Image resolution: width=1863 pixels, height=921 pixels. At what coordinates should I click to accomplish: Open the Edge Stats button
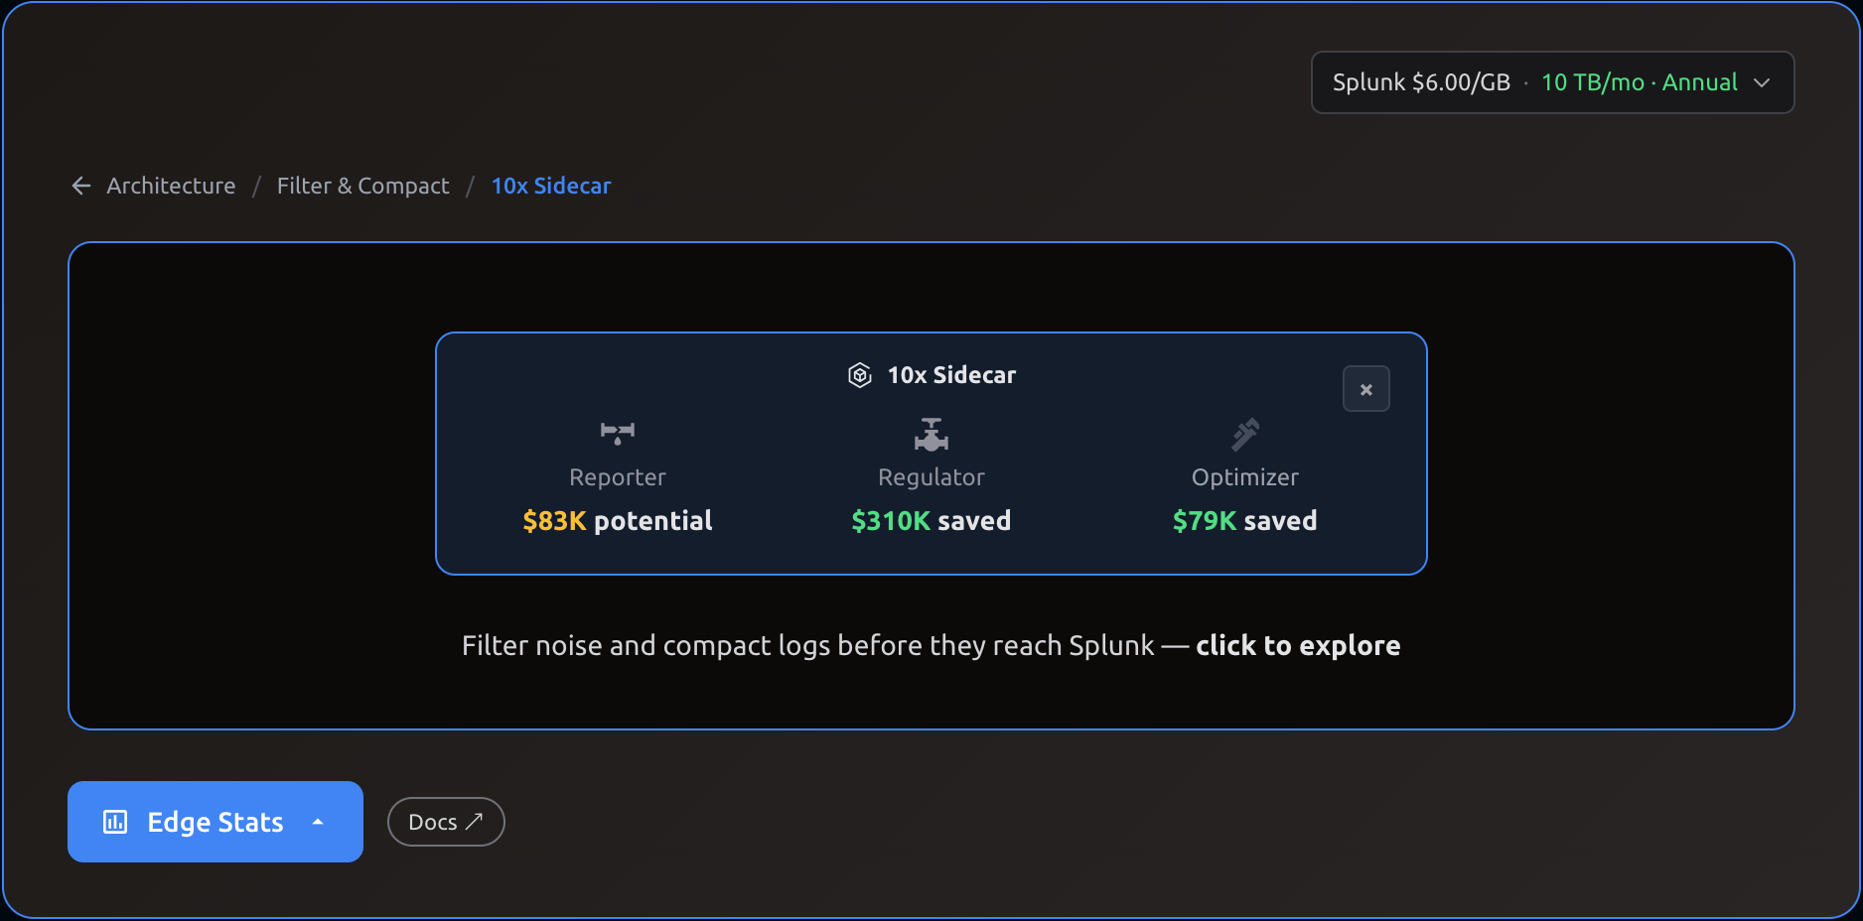(215, 822)
